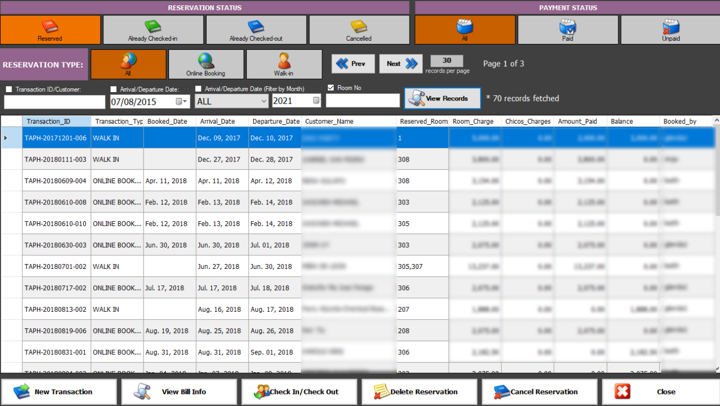Enable the Transaction ID/Customer checkbox
The width and height of the screenshot is (720, 406).
[x=8, y=89]
